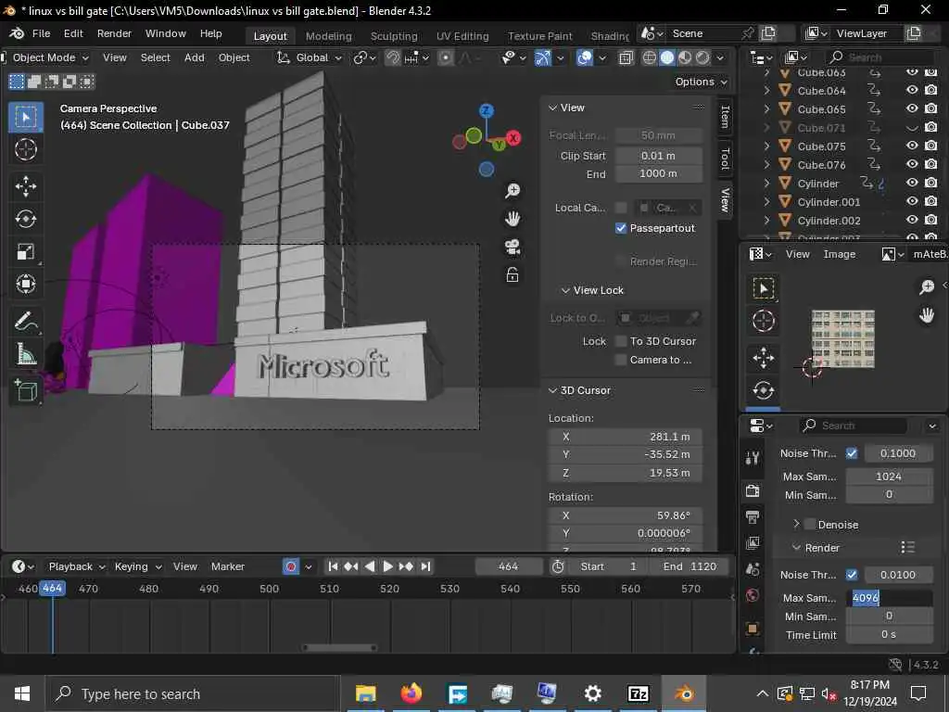Click the cursor Location X field

(x=626, y=437)
